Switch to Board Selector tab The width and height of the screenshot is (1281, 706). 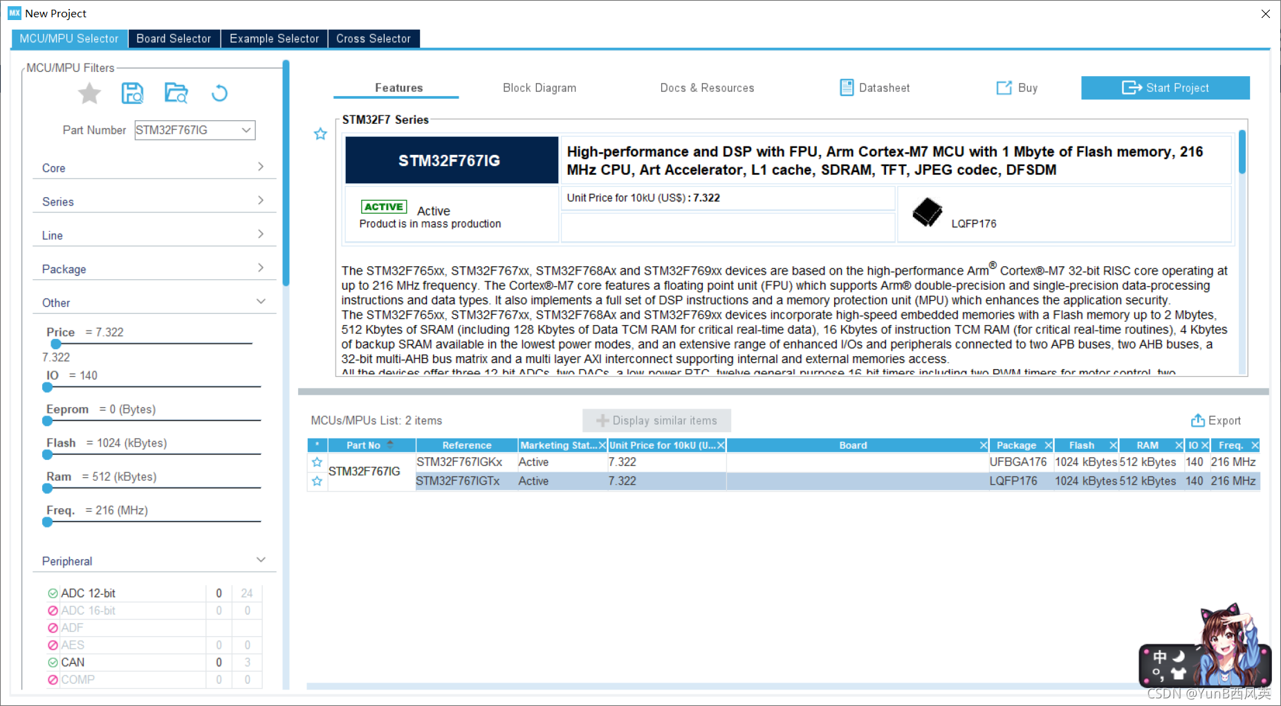coord(174,39)
